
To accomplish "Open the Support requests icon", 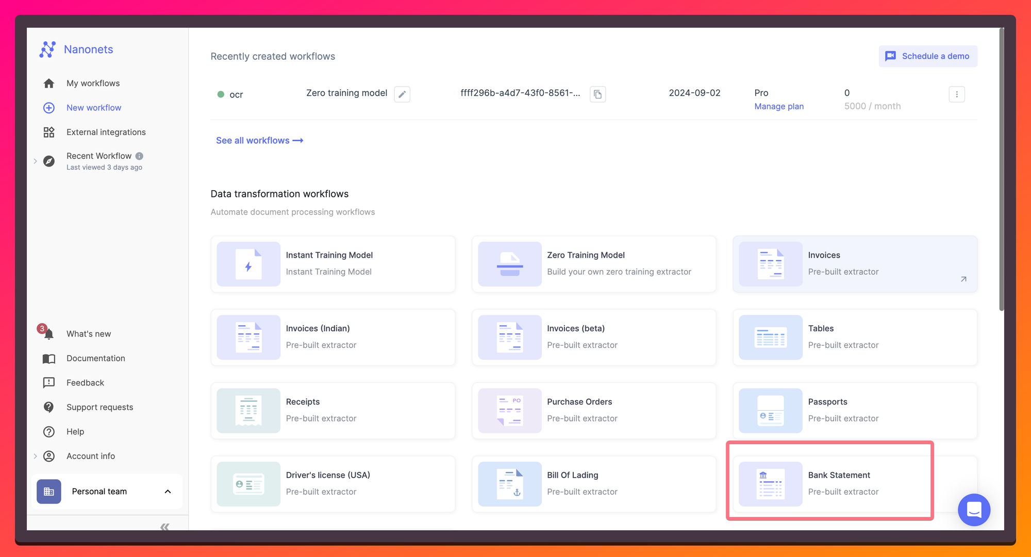I will click(x=49, y=407).
